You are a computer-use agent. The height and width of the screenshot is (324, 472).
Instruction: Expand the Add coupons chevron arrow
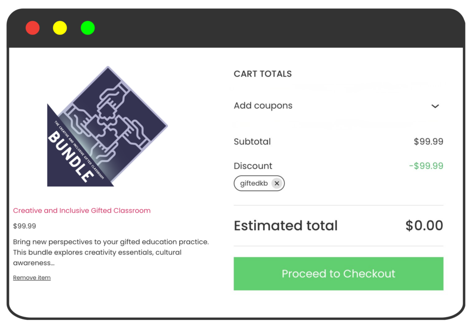pyautogui.click(x=435, y=106)
